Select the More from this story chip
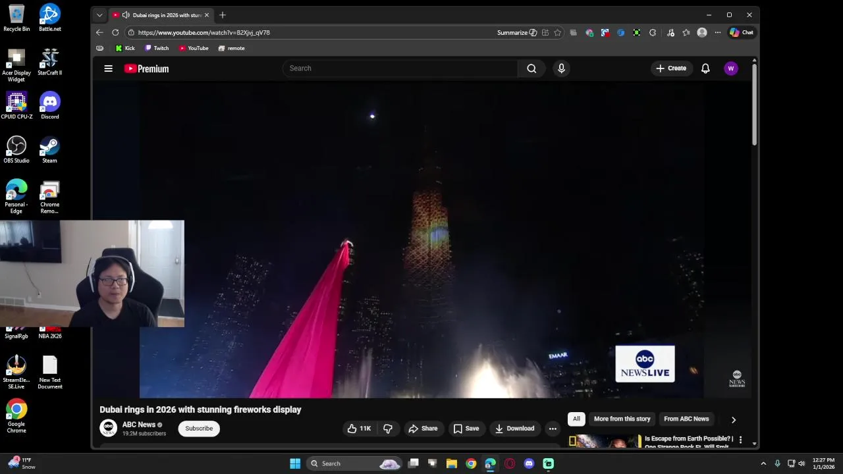The height and width of the screenshot is (474, 843). point(622,419)
